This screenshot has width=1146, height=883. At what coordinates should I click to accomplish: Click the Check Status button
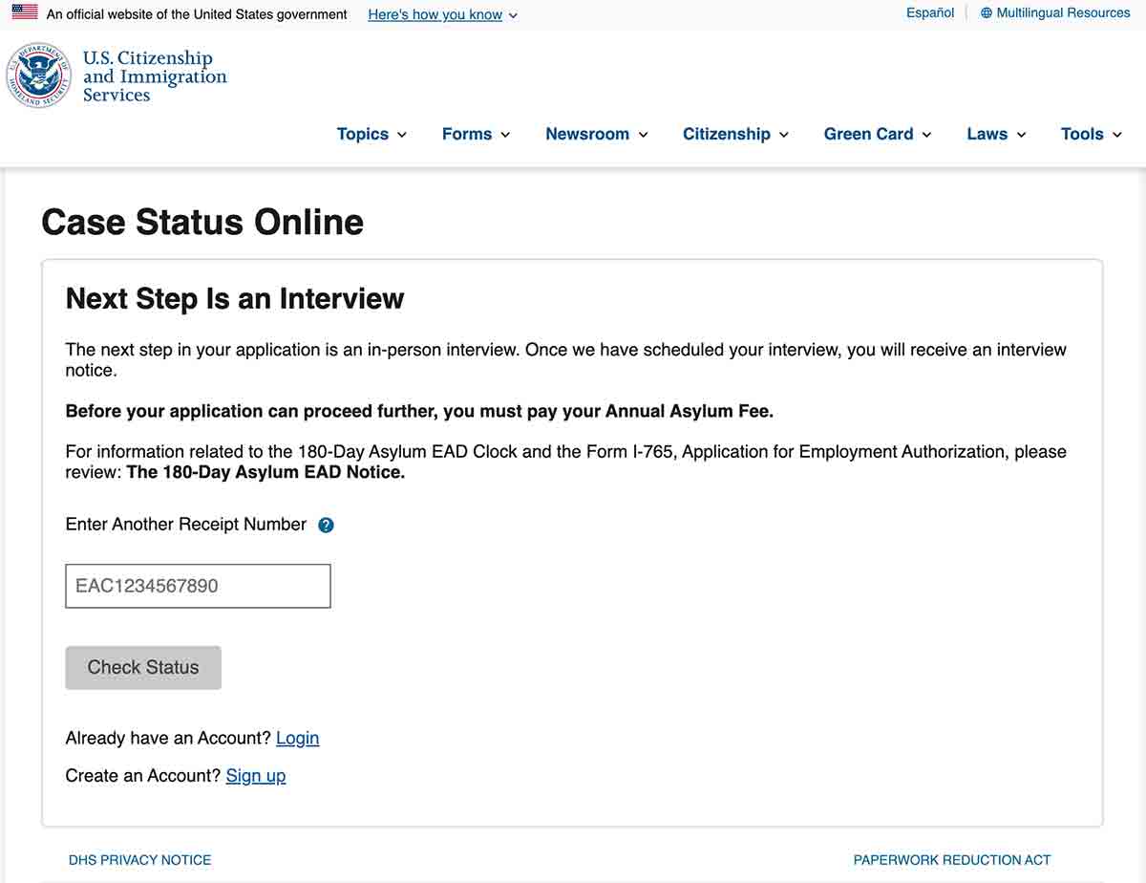(143, 667)
